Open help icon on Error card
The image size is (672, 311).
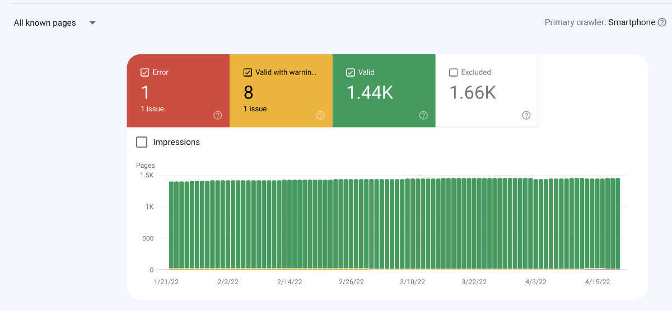tap(218, 115)
